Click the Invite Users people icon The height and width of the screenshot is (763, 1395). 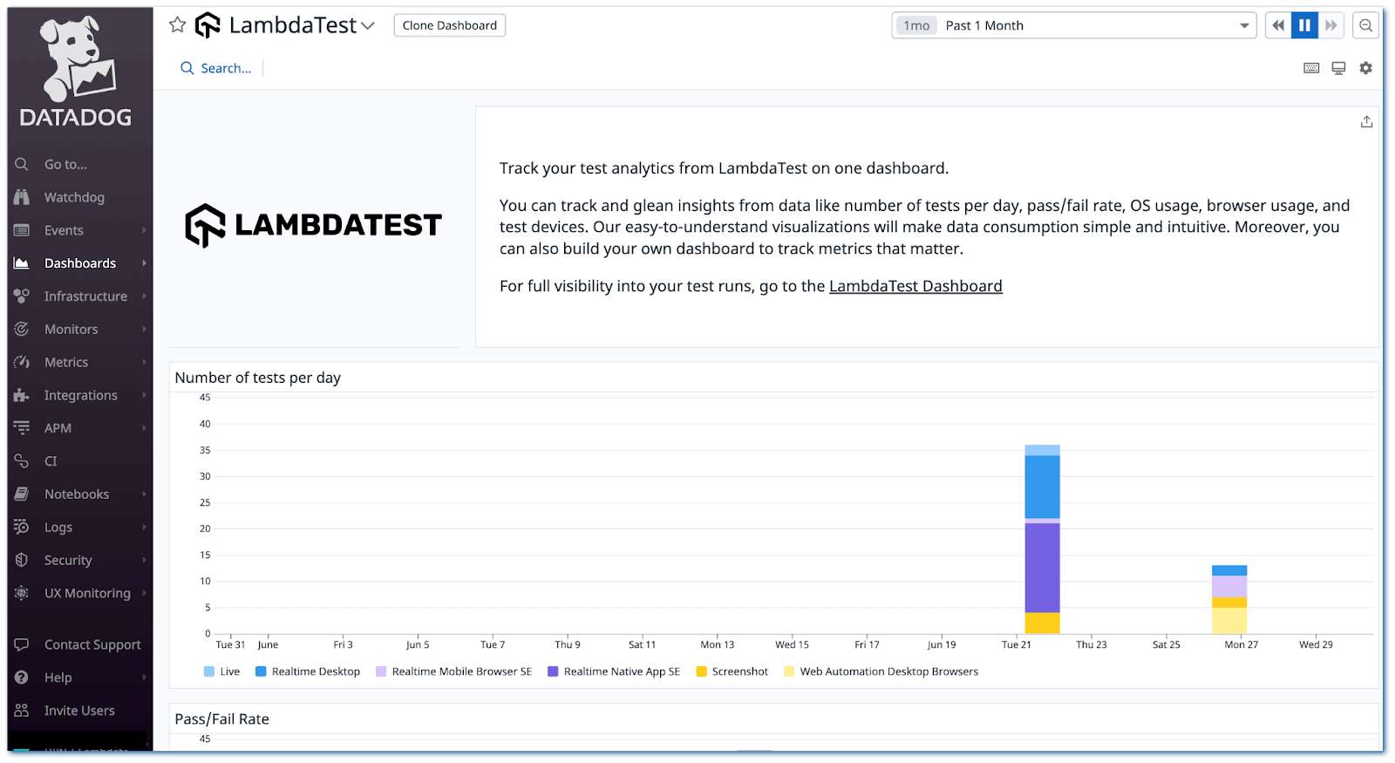22,711
